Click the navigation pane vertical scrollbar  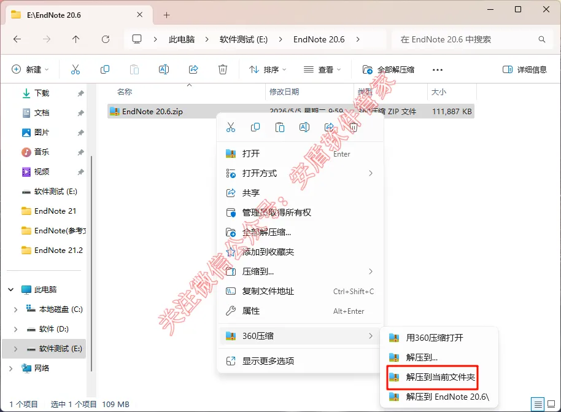tap(91, 263)
